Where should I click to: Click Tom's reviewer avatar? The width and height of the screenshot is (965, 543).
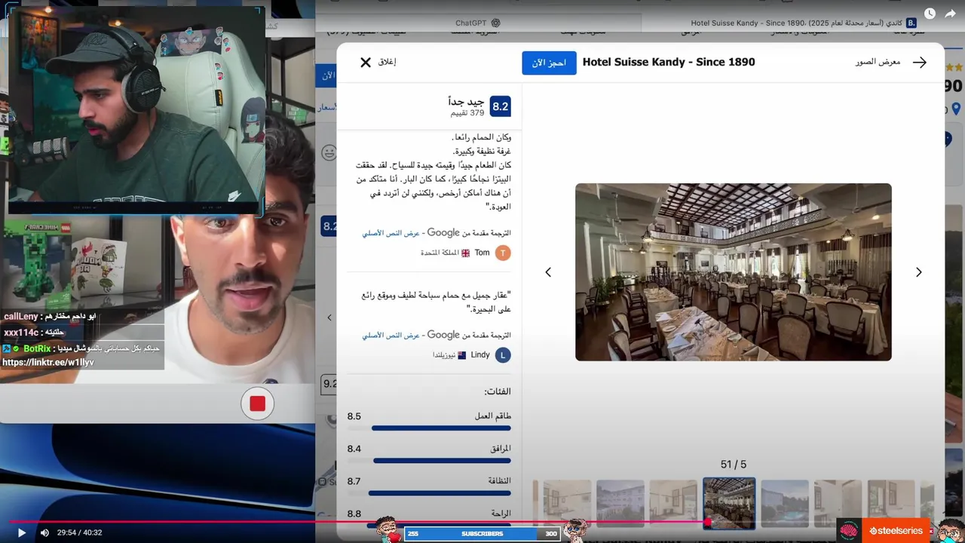pyautogui.click(x=503, y=253)
